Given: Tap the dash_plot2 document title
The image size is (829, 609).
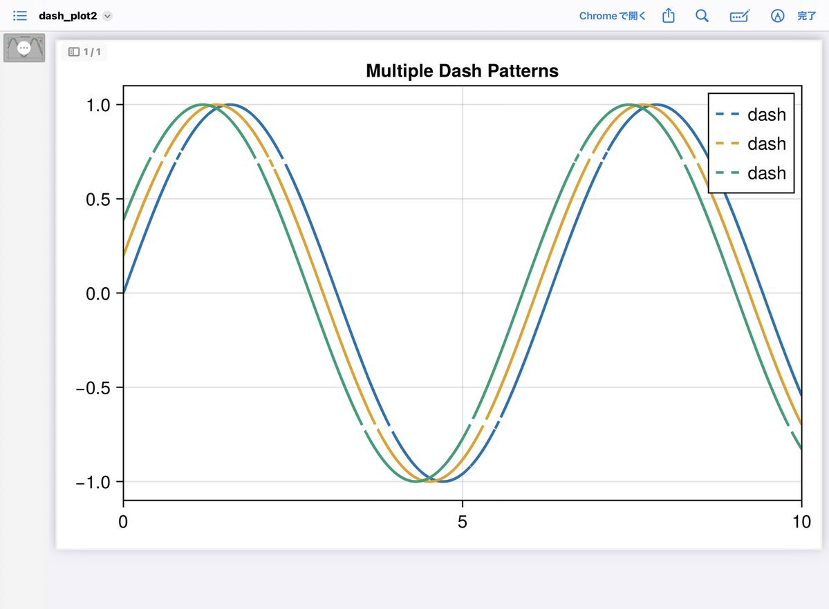Looking at the screenshot, I should [x=67, y=16].
